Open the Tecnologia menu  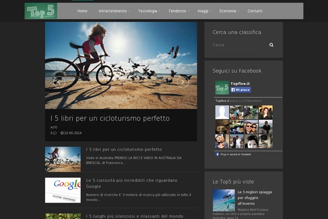[x=147, y=11]
